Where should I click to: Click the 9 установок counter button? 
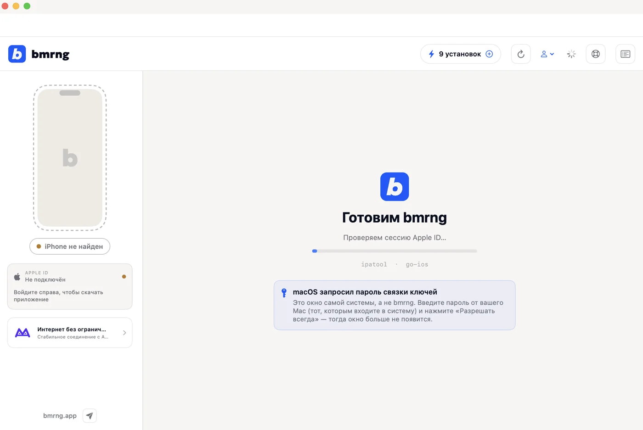point(461,54)
